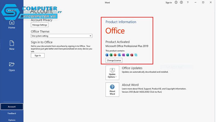This screenshot has width=216, height=122.
Task: Click the OneNote app icon under product contains
Action: pyautogui.click(x=123, y=55)
